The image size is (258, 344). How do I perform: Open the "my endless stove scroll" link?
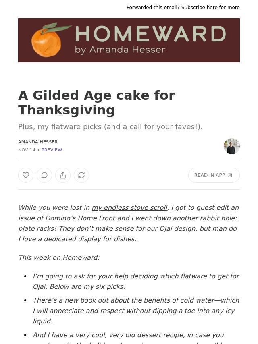[x=129, y=207]
